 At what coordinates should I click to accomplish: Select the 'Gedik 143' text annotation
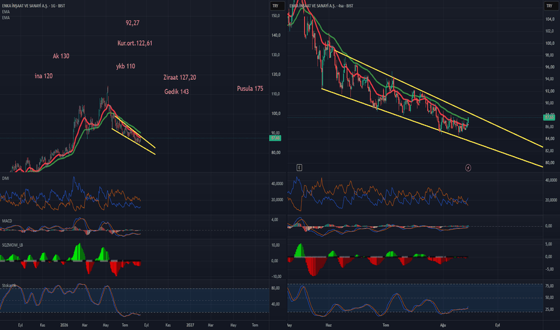click(177, 92)
